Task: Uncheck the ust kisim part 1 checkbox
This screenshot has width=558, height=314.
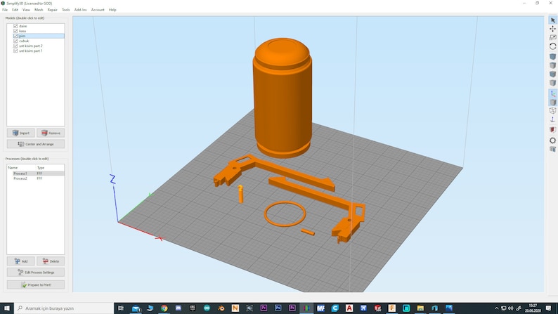Action: coord(15,51)
